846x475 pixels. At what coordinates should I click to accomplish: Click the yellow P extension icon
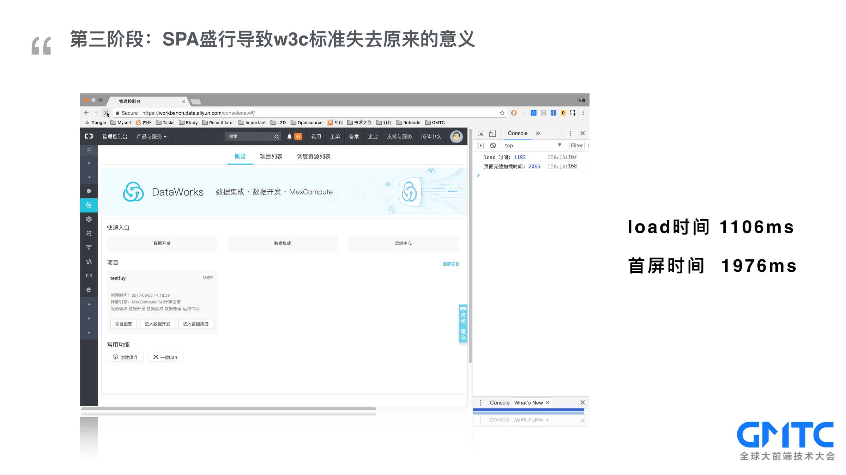point(563,113)
